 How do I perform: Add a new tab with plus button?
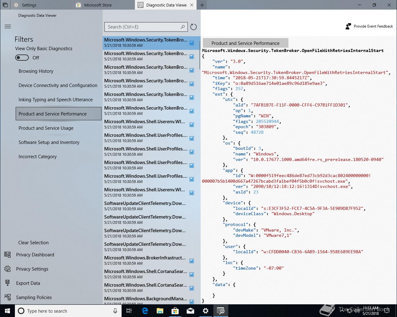coord(202,5)
